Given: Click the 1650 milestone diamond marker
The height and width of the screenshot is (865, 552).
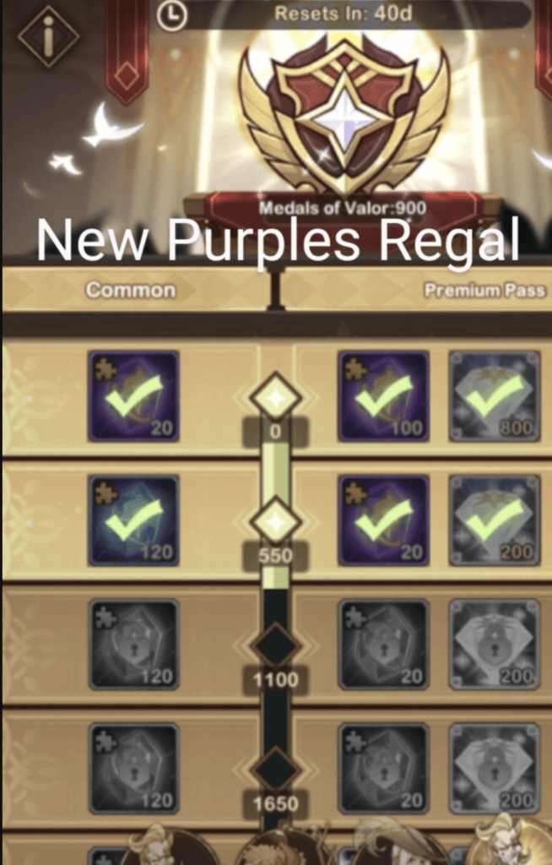Looking at the screenshot, I should pos(276,770).
